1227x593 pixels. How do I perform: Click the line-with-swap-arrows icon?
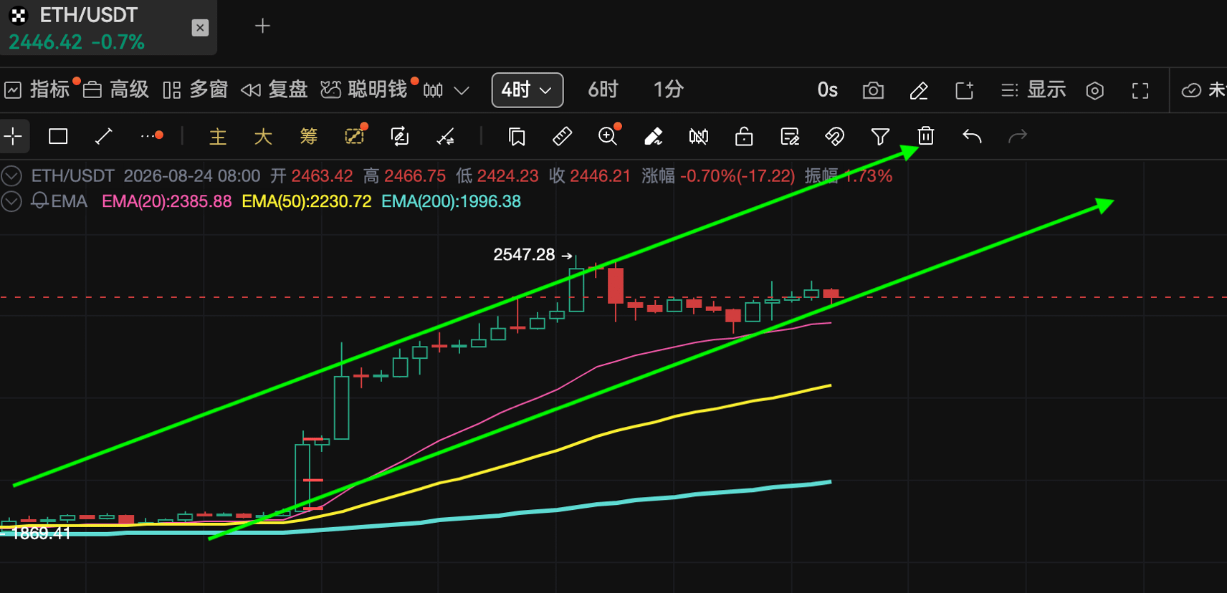coord(446,136)
